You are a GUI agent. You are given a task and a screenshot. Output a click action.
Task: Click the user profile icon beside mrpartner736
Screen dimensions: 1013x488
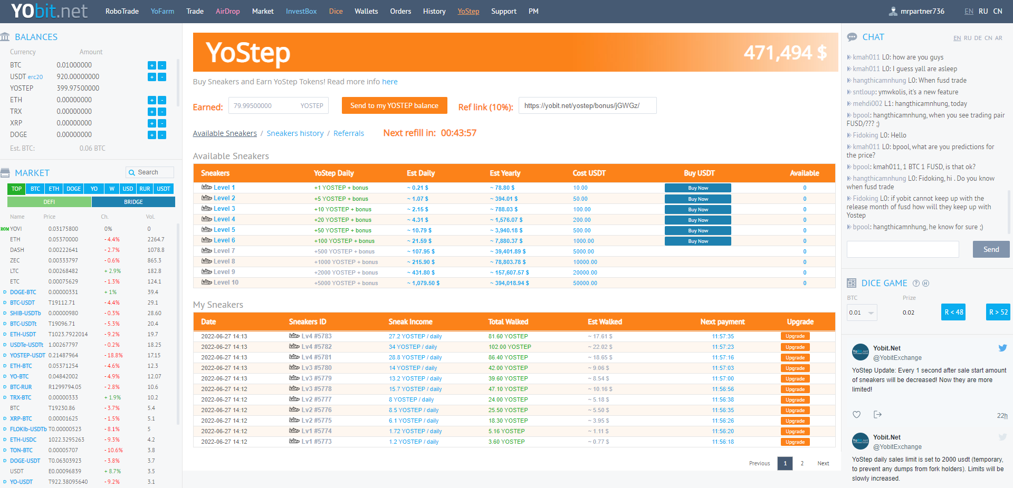(x=893, y=11)
